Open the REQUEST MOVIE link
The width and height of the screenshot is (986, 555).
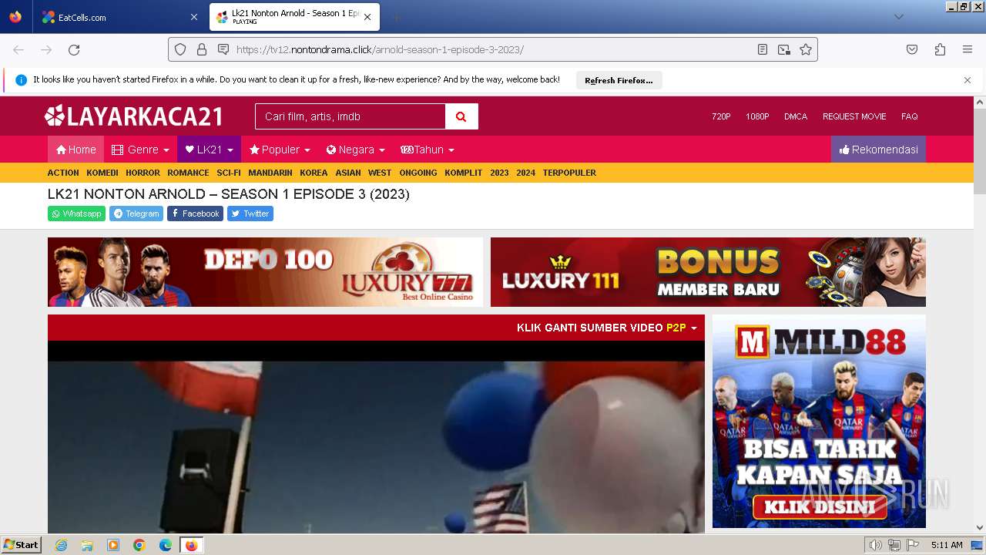point(854,116)
